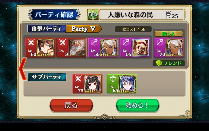
Task: Click the green FREE quest badge icon
Action: click(x=93, y=15)
